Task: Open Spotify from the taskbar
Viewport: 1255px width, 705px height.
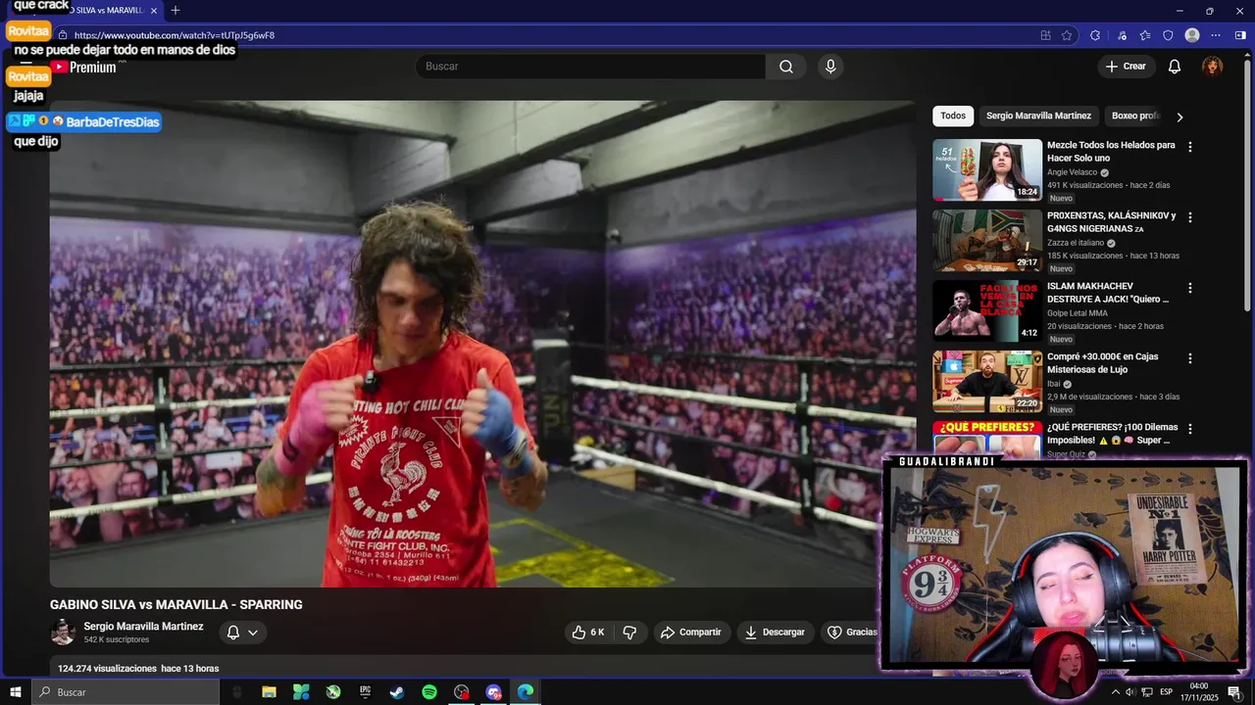Action: tap(429, 692)
